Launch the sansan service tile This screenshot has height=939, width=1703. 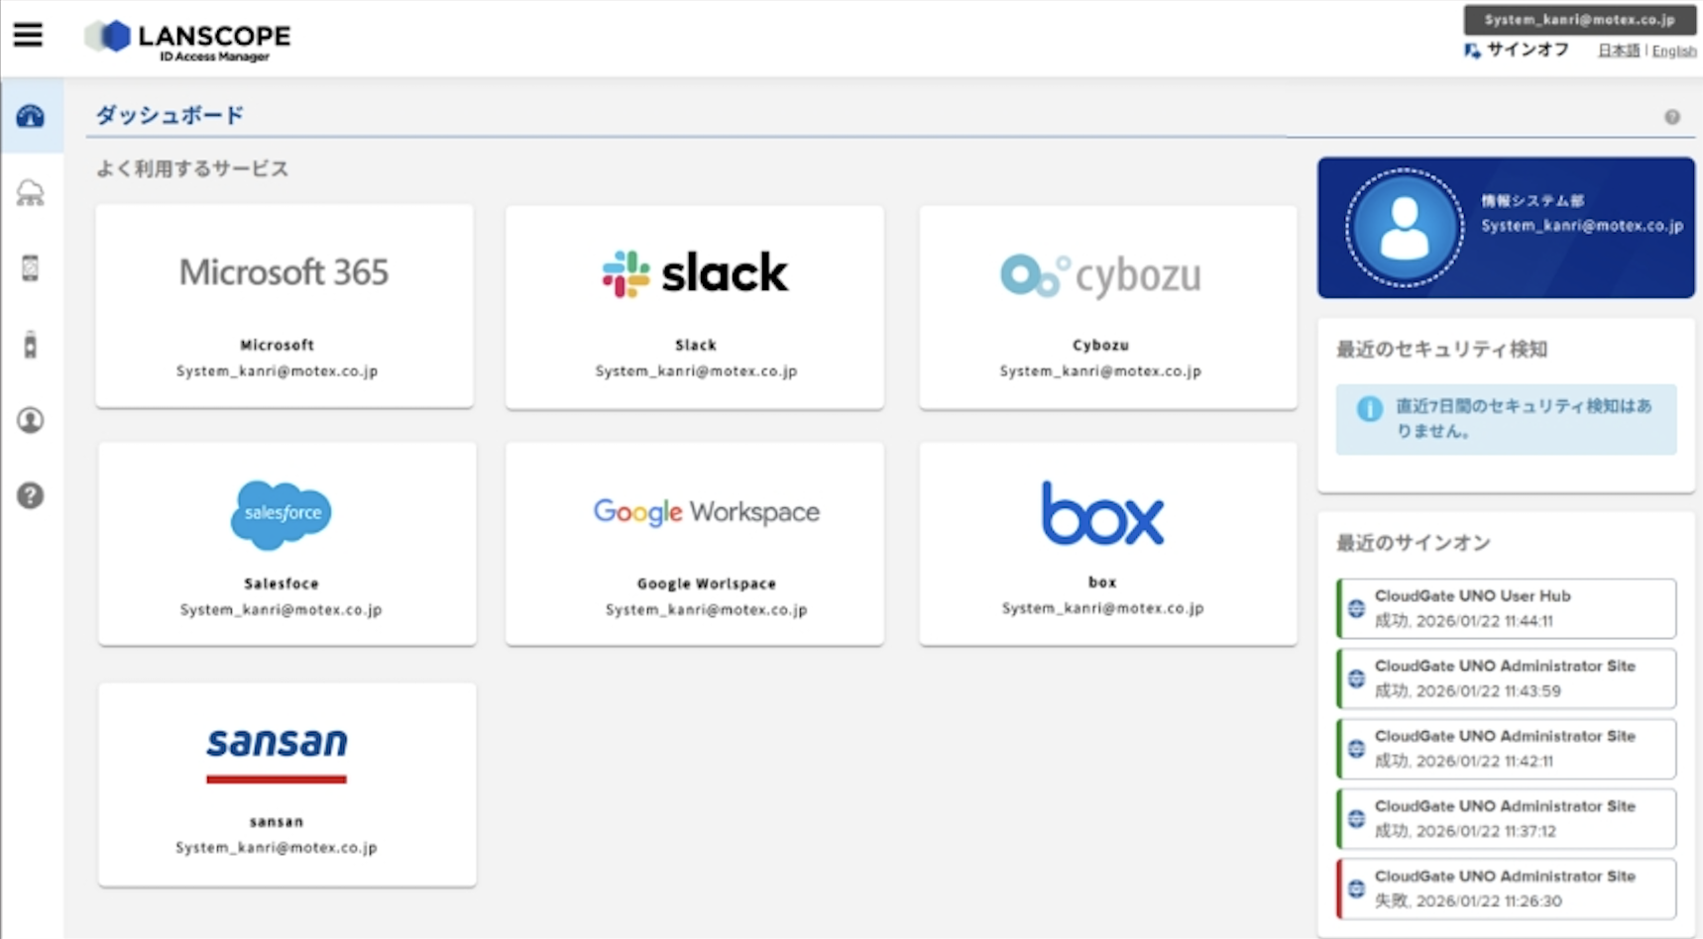pyautogui.click(x=286, y=783)
